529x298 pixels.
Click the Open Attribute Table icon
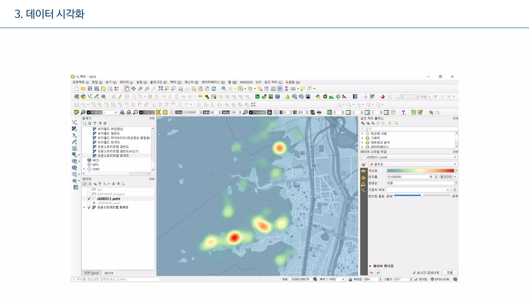click(x=267, y=89)
